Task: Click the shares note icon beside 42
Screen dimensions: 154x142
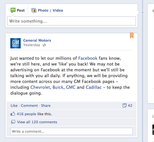Action: click(x=125, y=106)
